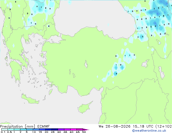Image resolution: width=172 pixels, height=133 pixels.
Task: Click the '35' legend scale label
Action: tap(65, 132)
